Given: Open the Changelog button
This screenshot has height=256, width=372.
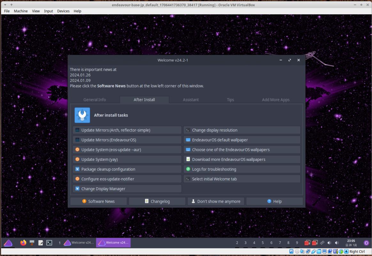Looking at the screenshot, I should 157,201.
